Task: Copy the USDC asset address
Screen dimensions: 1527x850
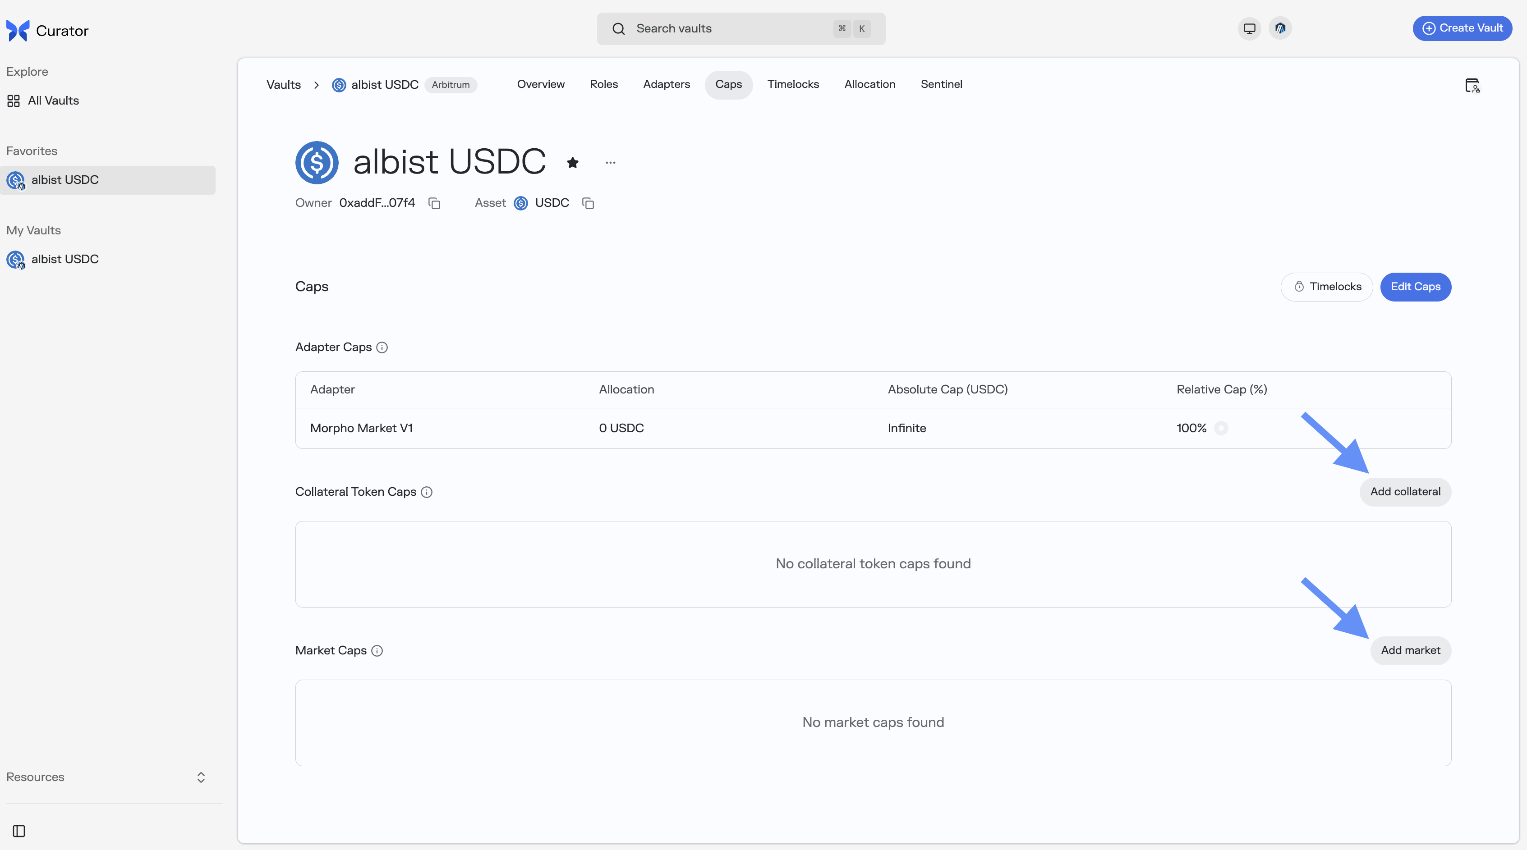Action: click(588, 203)
